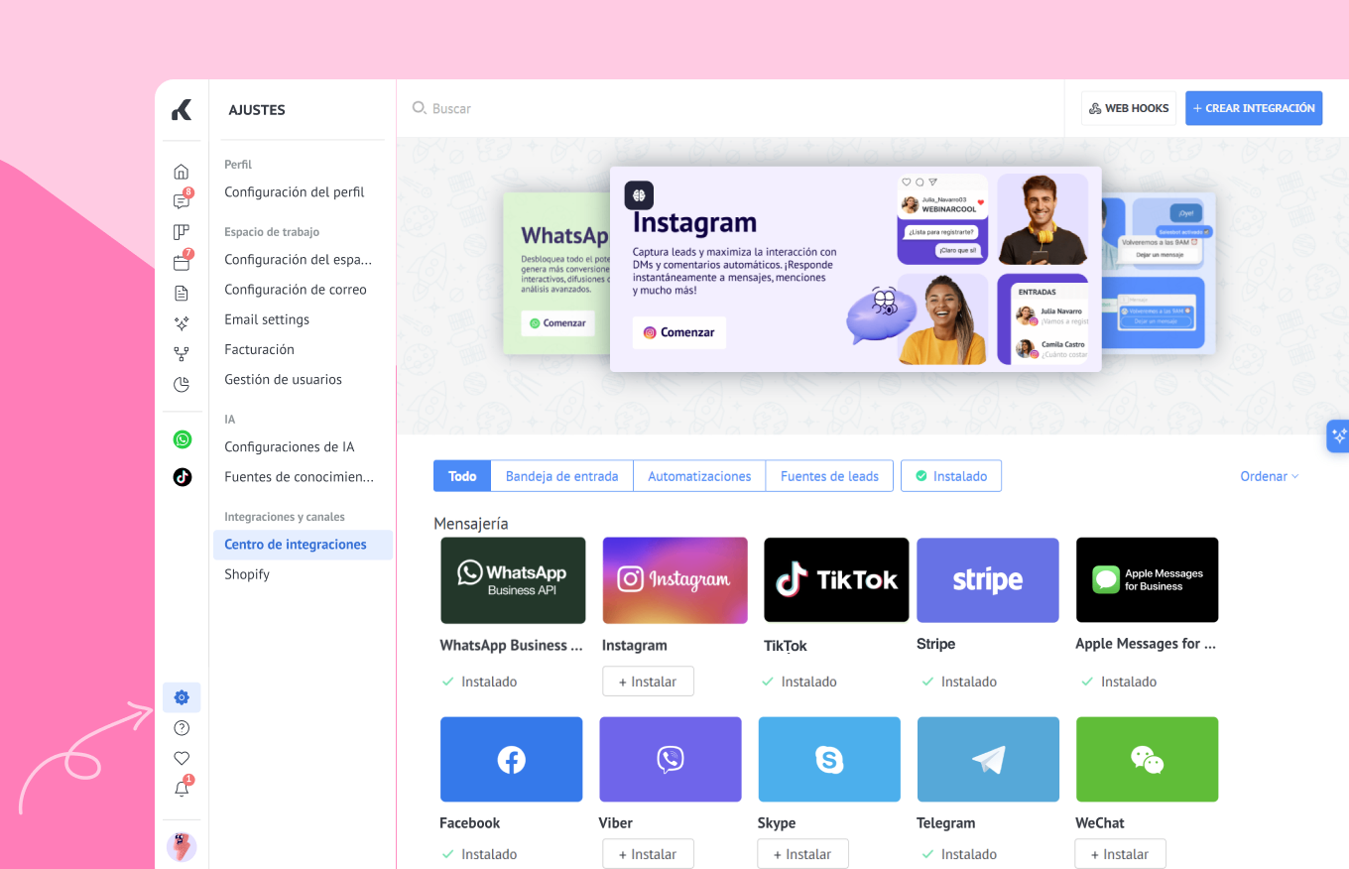1349x869 pixels.
Task: Open the calendar icon in sidebar
Action: pos(181,263)
